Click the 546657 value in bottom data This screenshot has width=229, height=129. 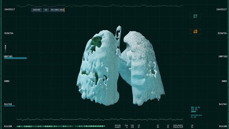coord(118,127)
